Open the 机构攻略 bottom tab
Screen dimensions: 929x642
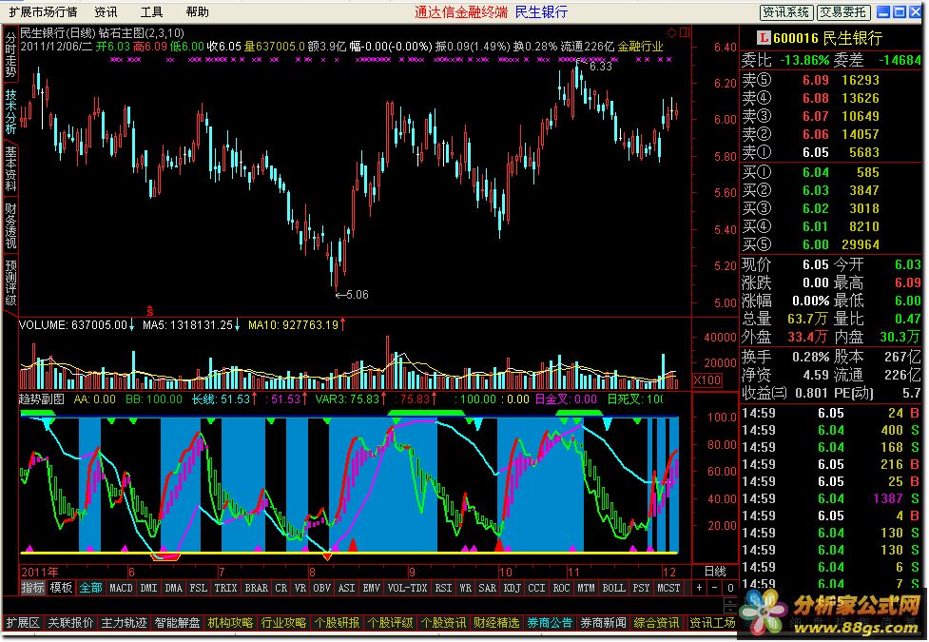coord(230,623)
